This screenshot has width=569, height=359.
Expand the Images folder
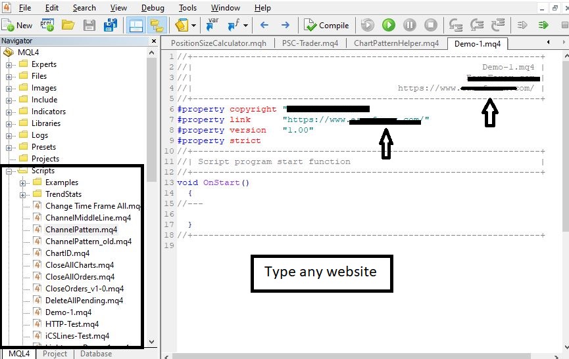tap(9, 89)
